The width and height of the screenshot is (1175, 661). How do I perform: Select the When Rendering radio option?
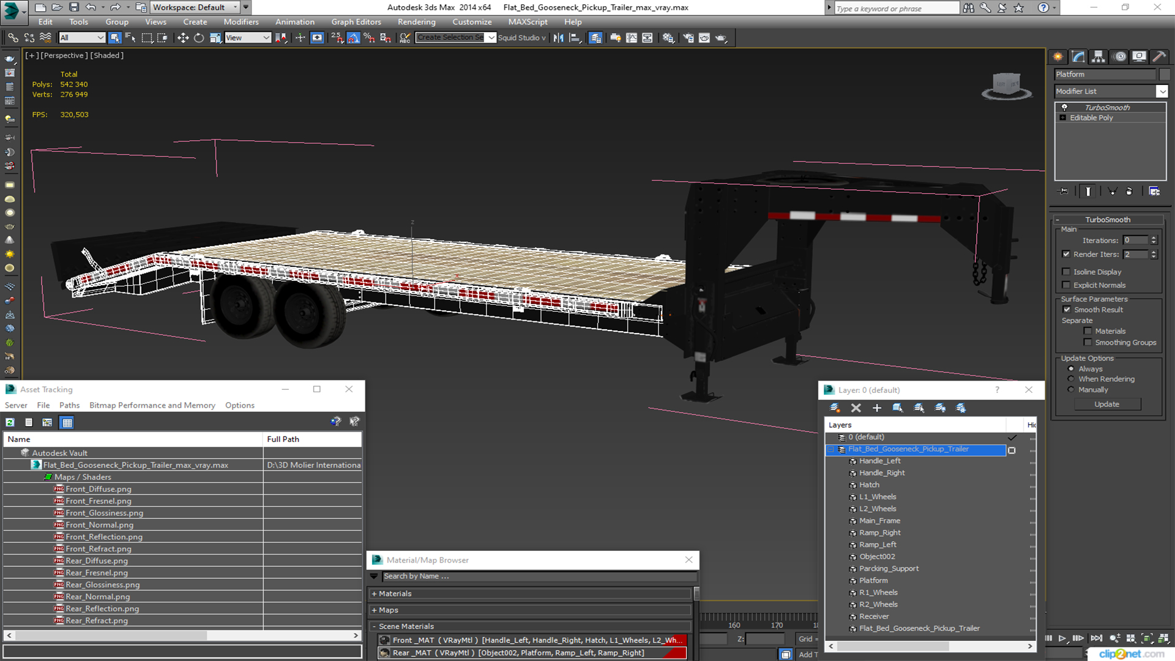(x=1071, y=379)
